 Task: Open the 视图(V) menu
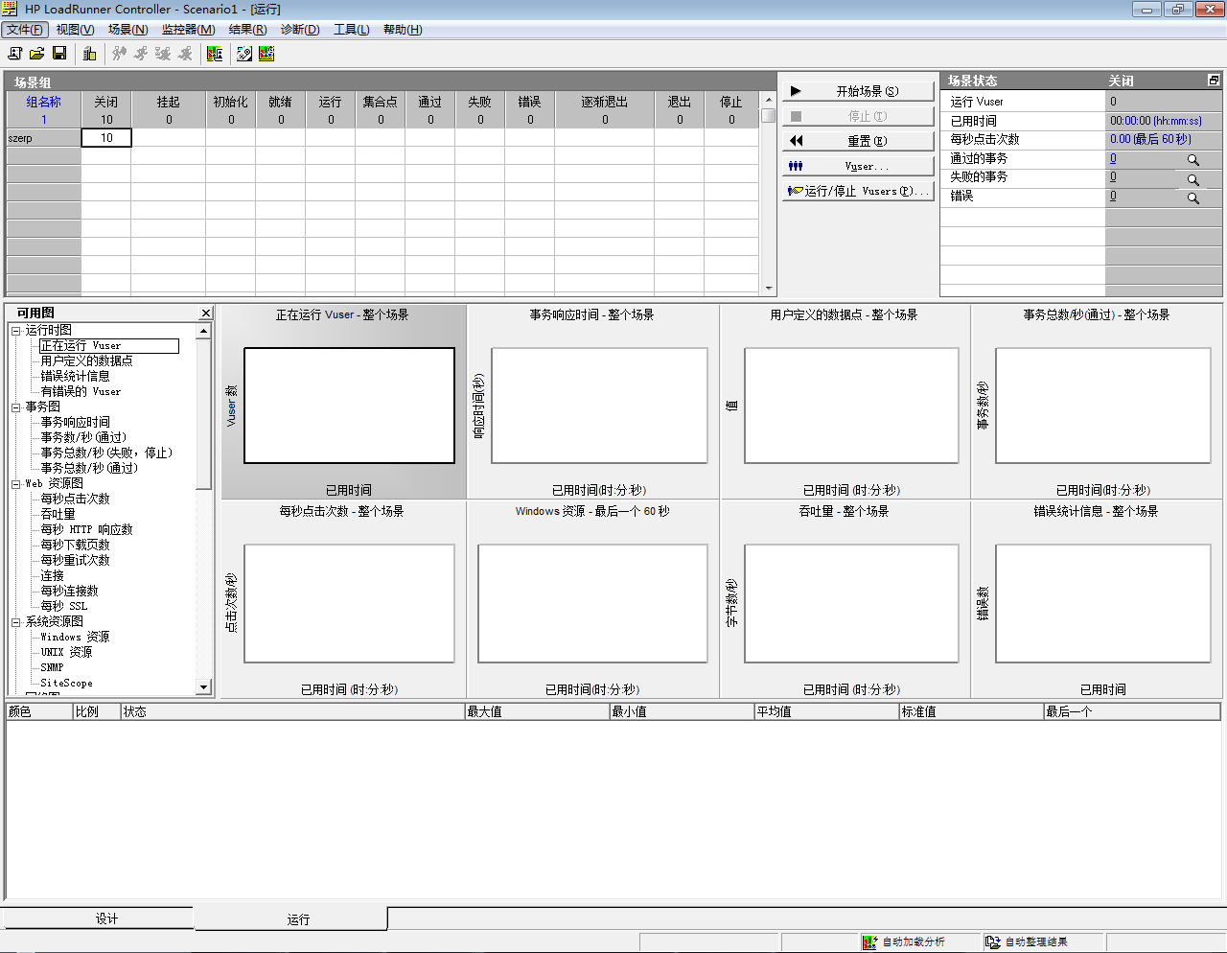click(x=75, y=30)
